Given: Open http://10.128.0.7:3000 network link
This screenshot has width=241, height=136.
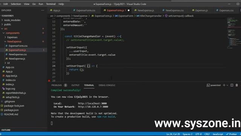Looking at the screenshot, I should (x=93, y=107).
